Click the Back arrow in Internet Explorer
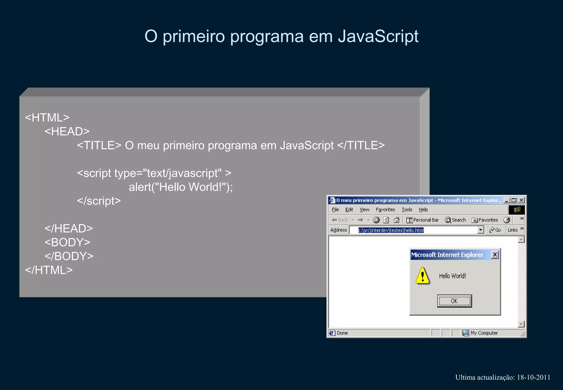This screenshot has height=390, width=563. coord(340,220)
